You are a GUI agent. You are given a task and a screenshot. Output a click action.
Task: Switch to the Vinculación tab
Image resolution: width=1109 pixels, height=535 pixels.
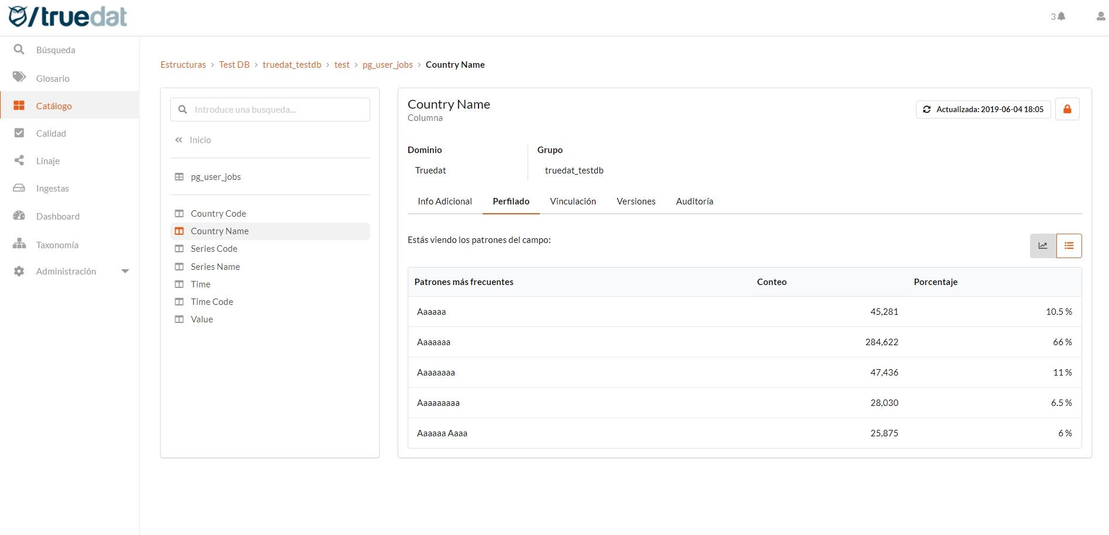(x=573, y=202)
